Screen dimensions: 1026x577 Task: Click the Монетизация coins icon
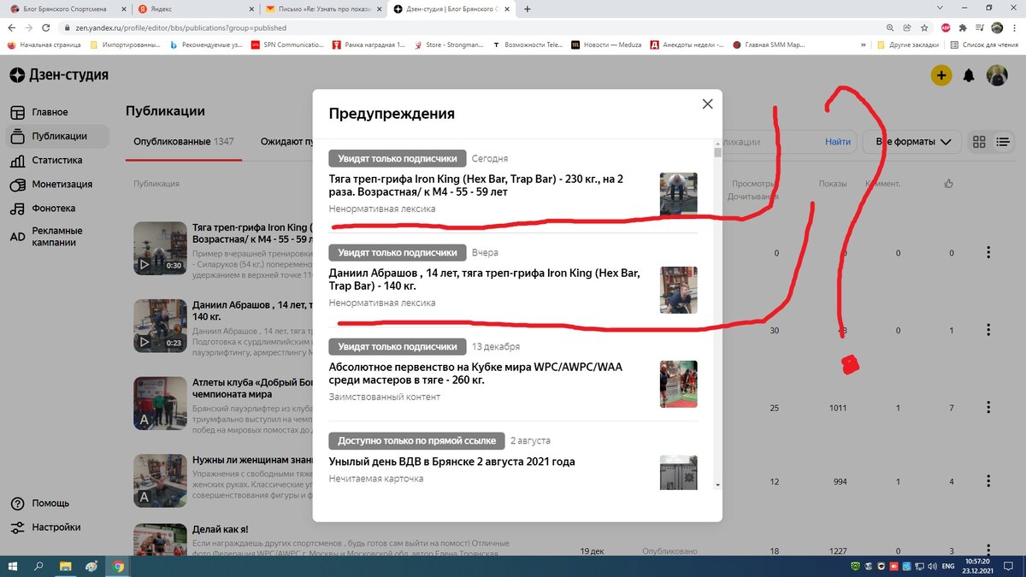pos(17,184)
